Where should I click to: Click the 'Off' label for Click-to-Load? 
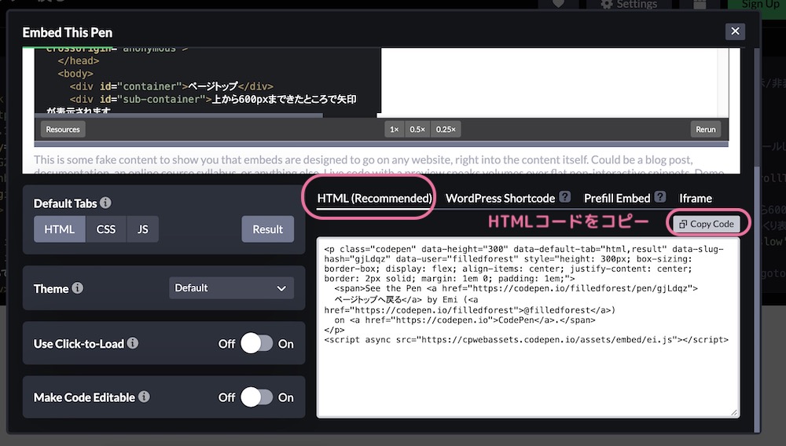[x=226, y=344]
